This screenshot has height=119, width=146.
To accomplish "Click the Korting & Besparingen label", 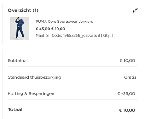I will click(x=31, y=94).
